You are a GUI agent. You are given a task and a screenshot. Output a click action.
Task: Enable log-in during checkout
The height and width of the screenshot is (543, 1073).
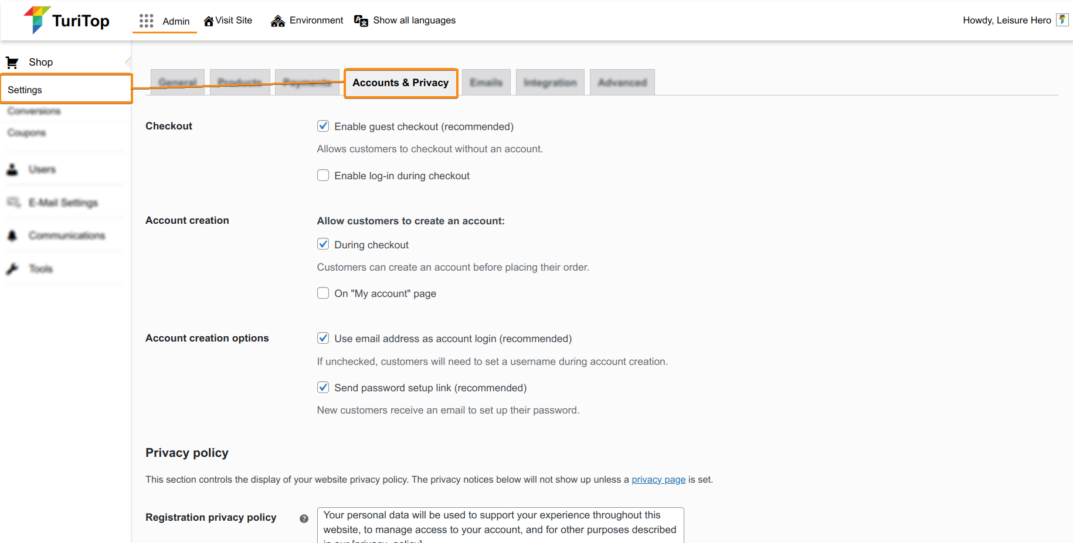pyautogui.click(x=323, y=175)
